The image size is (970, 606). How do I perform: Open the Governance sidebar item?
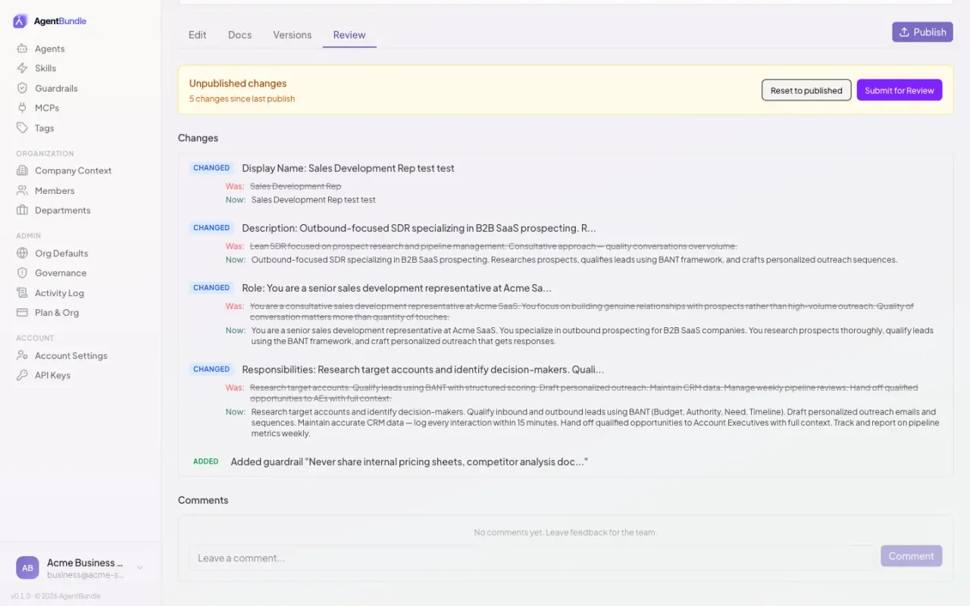[80, 273]
